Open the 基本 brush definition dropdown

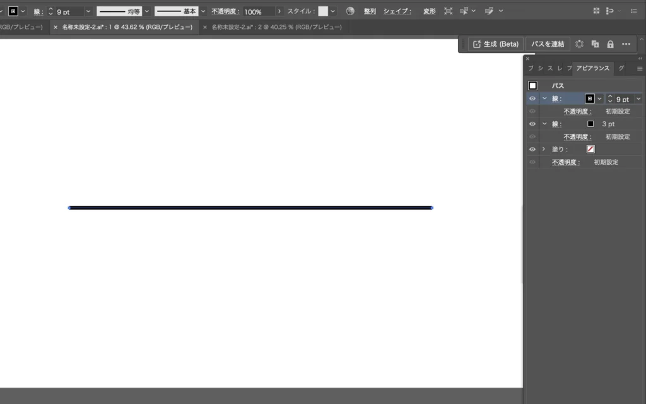click(203, 11)
